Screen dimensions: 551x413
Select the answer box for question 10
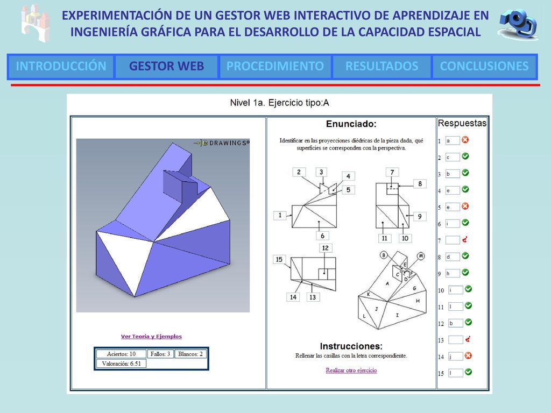click(x=456, y=290)
